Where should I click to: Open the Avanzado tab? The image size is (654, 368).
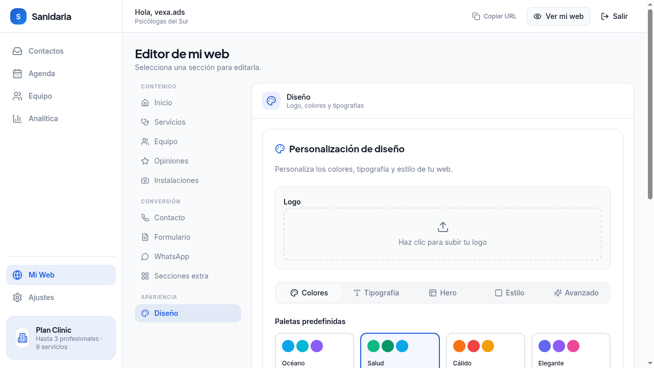pyautogui.click(x=576, y=293)
